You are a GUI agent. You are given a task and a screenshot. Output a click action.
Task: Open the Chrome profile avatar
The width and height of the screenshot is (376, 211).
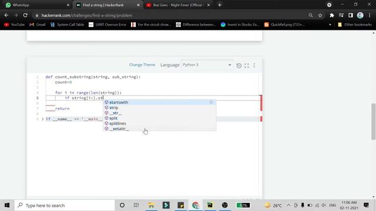(x=360, y=15)
